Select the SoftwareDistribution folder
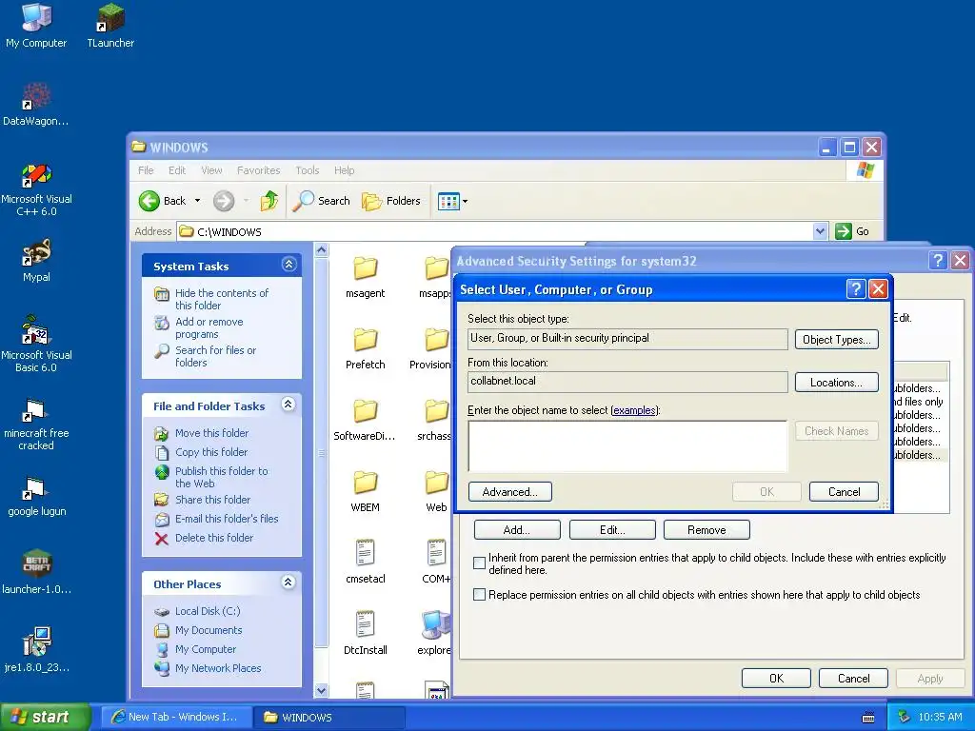 tap(365, 420)
